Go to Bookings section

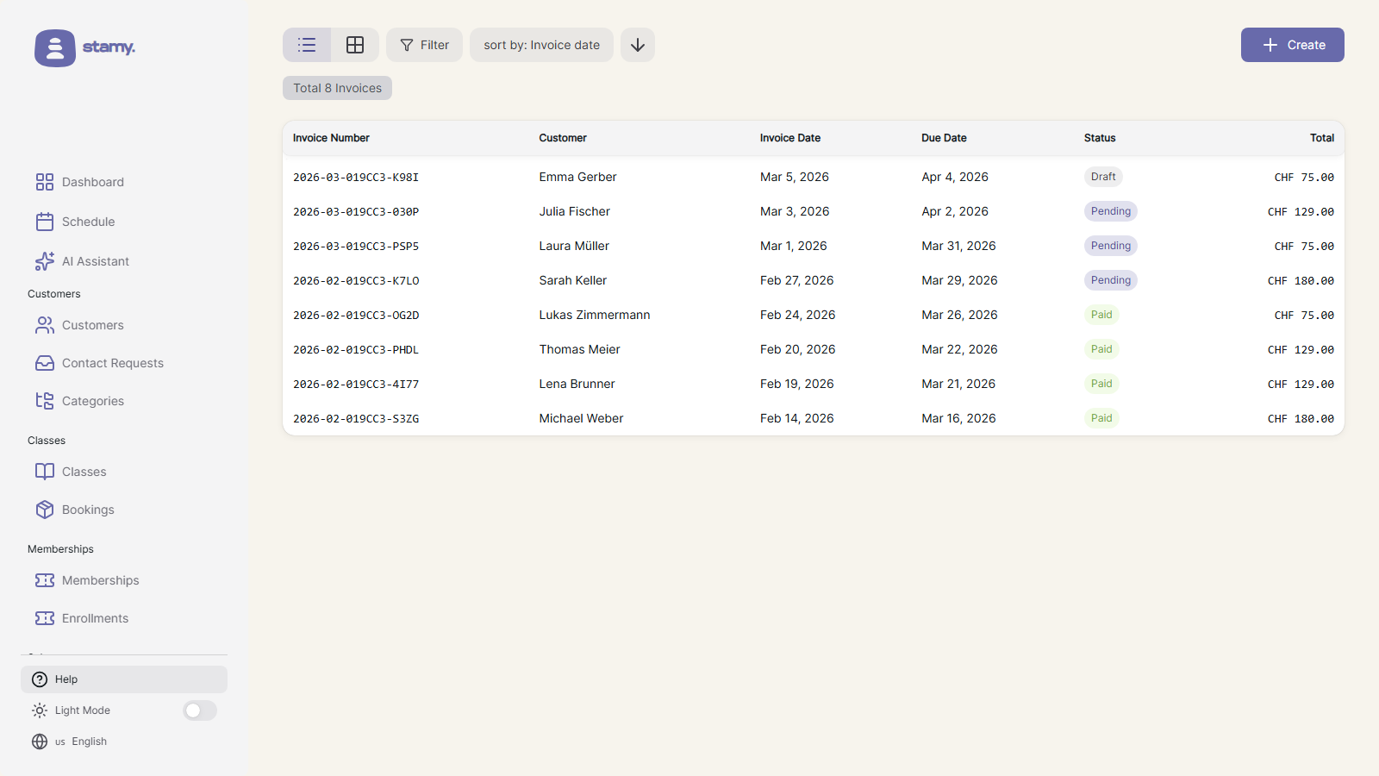(x=87, y=510)
